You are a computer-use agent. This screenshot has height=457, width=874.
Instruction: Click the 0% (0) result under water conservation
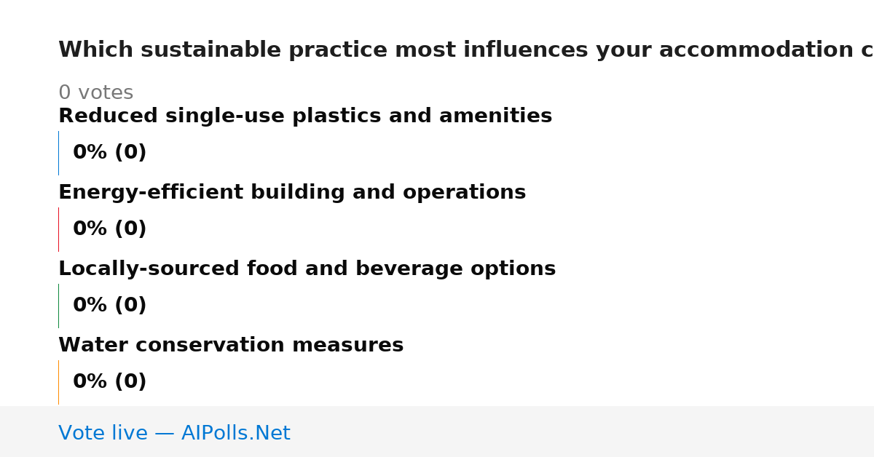tap(110, 382)
